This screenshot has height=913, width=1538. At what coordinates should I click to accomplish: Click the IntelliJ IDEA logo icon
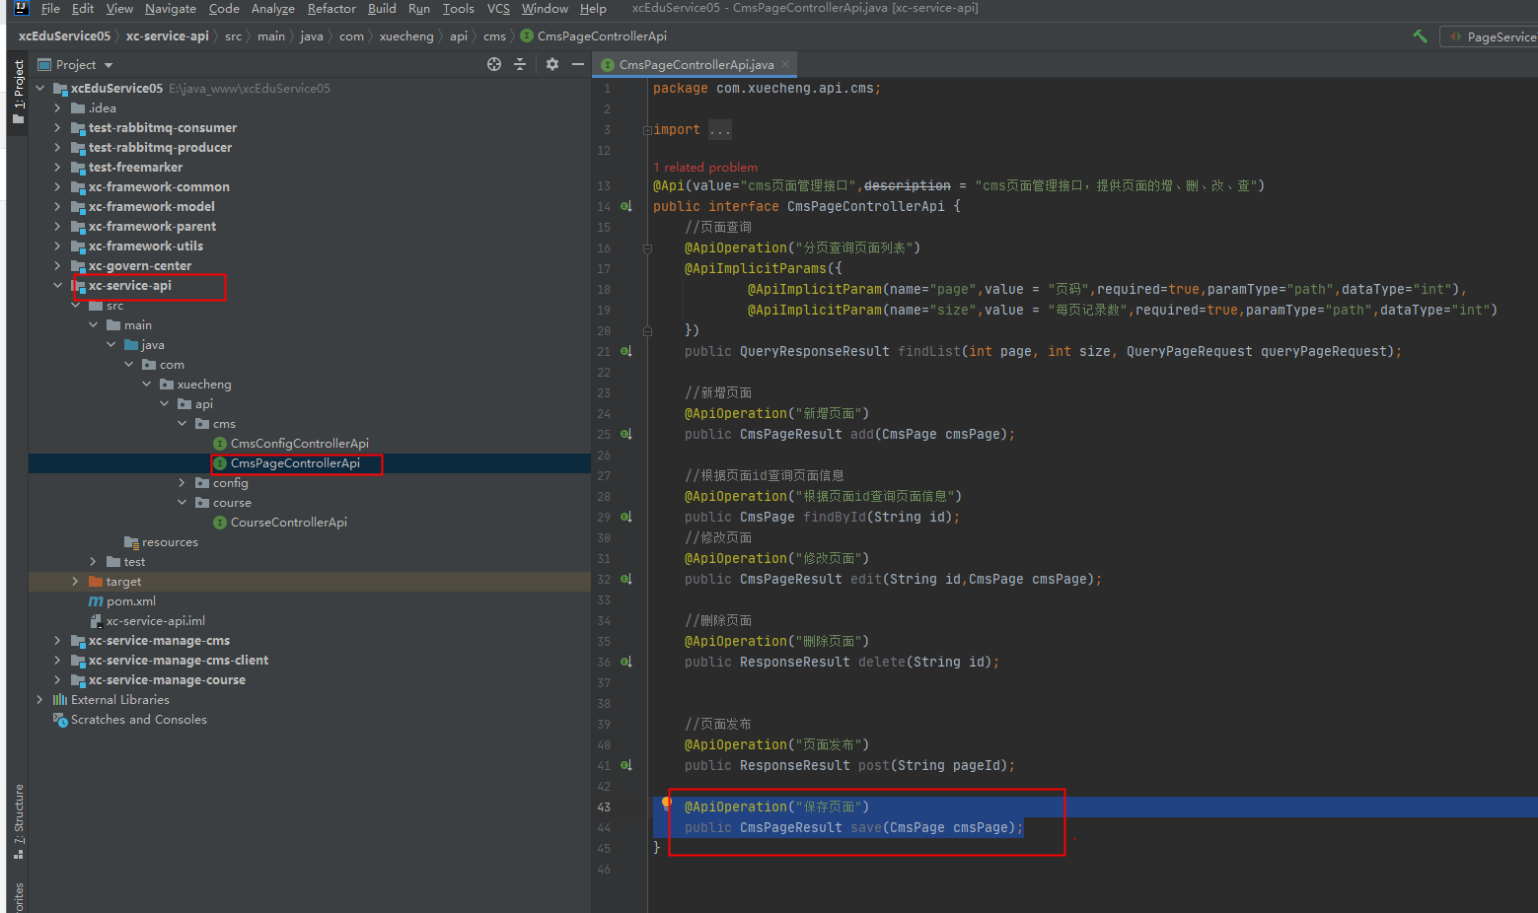(21, 8)
